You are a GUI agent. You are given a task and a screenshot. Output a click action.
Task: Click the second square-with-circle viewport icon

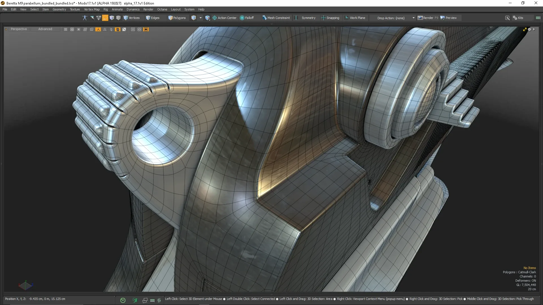click(139, 29)
